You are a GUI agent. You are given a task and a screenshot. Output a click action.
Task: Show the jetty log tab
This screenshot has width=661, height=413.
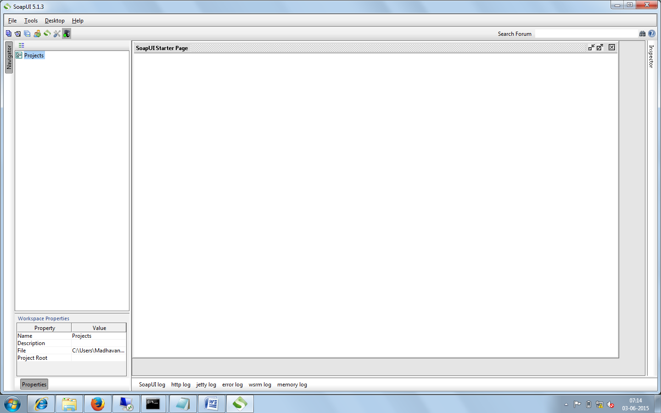pos(206,385)
